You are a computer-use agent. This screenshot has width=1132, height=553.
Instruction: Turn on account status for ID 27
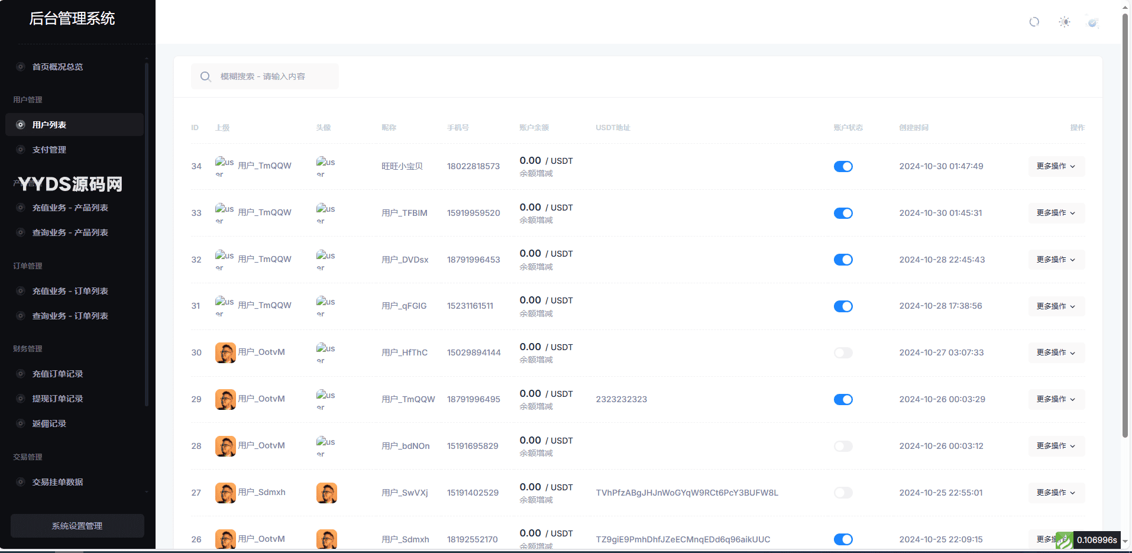tap(843, 493)
